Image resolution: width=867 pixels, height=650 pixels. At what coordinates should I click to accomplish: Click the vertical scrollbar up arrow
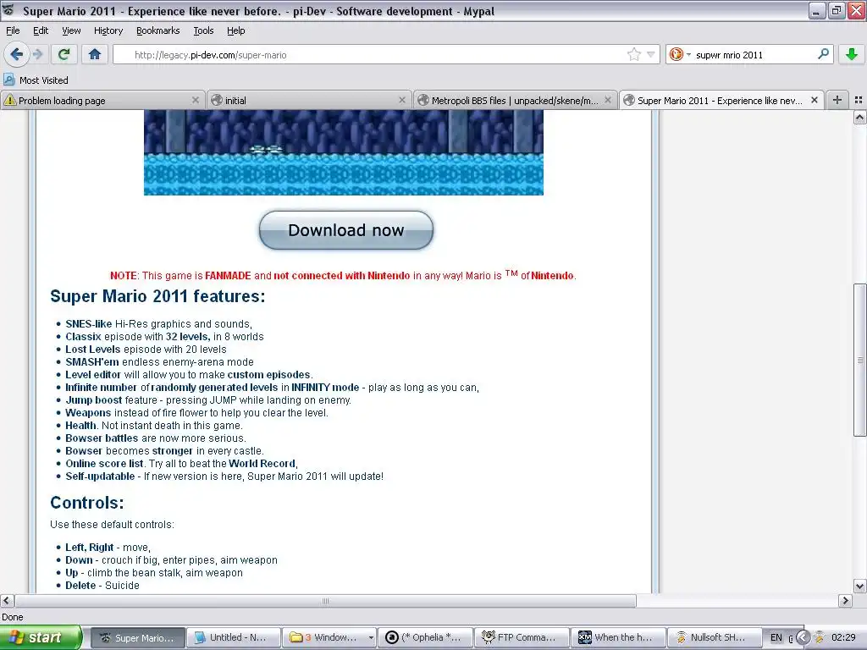coord(859,117)
